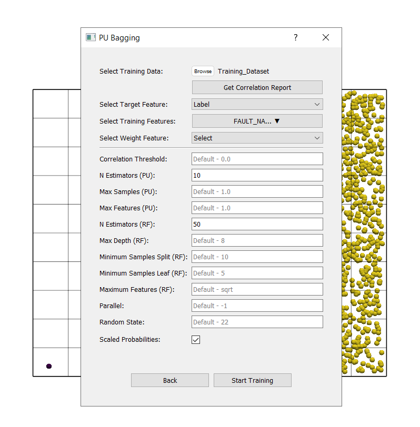Open the Select Target Feature dropdown

[257, 105]
